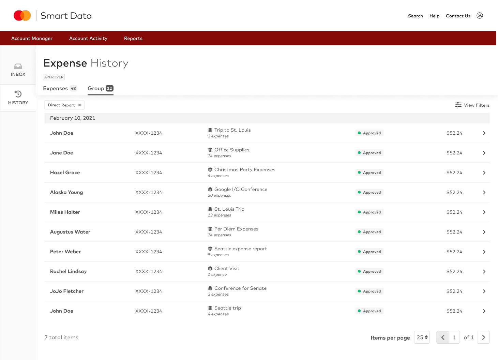Click the Smart Data title text

coord(66,16)
